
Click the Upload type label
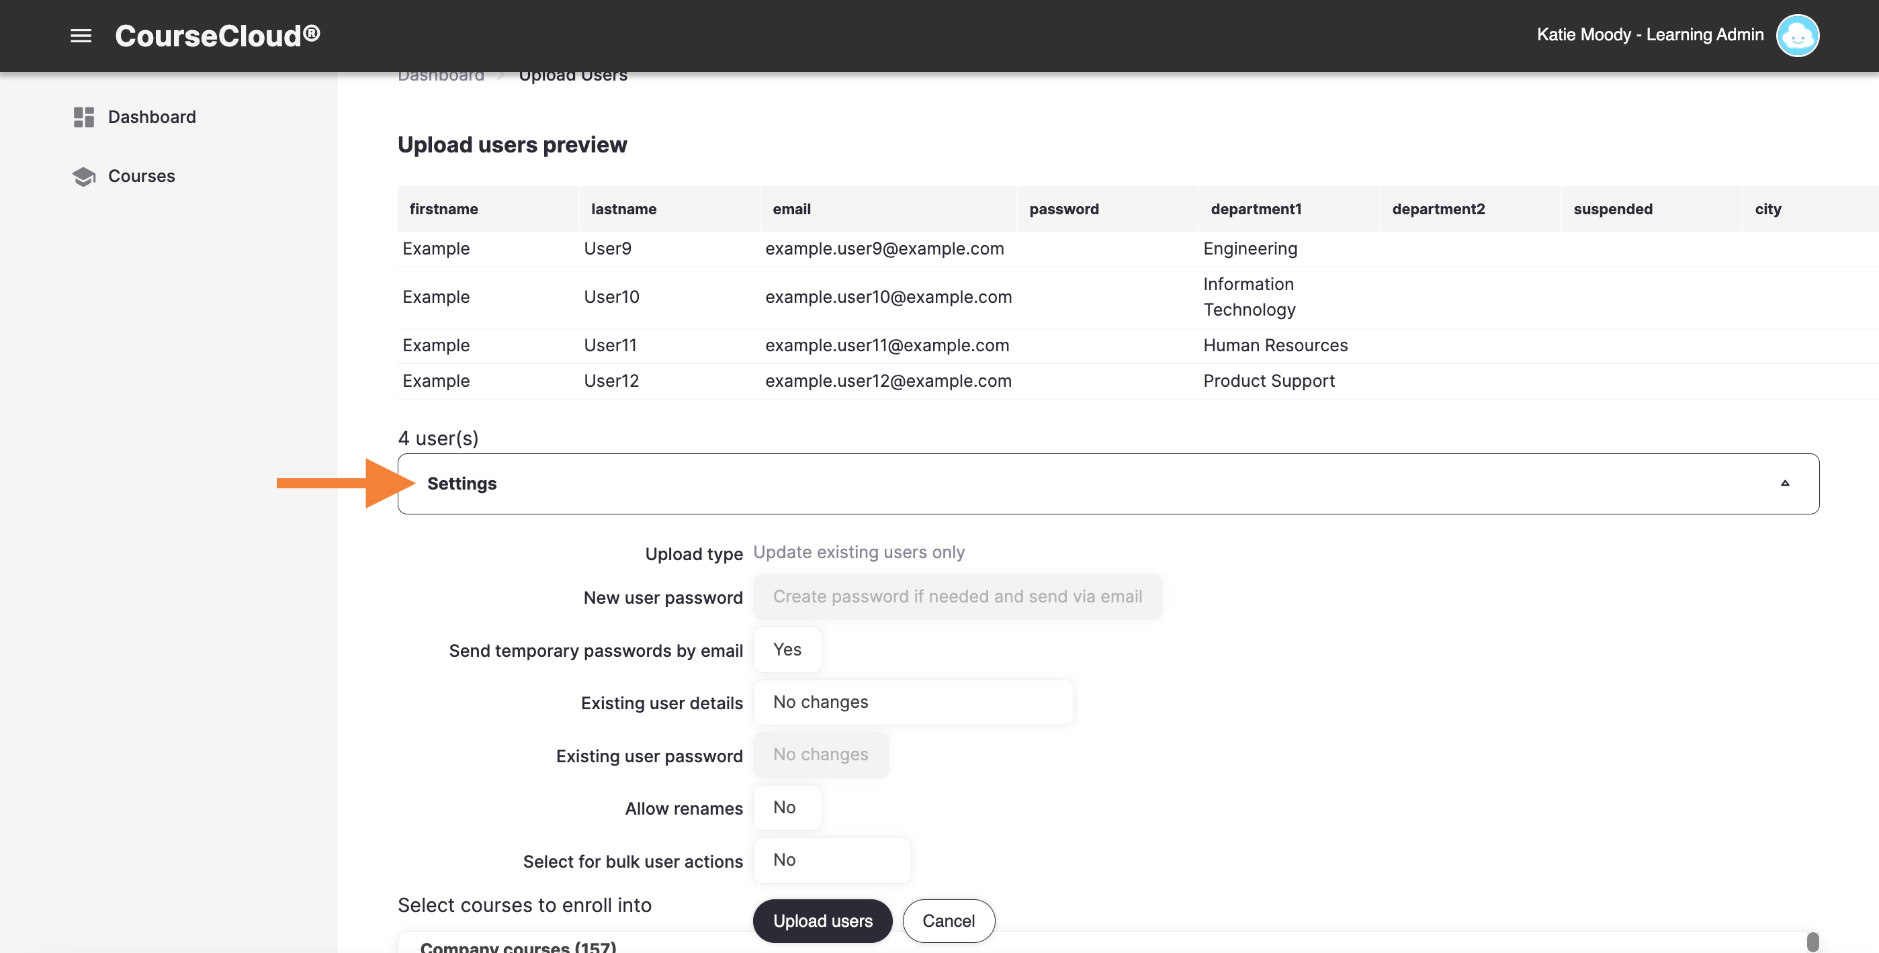tap(694, 553)
